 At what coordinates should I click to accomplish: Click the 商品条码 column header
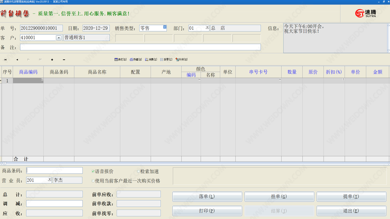coord(59,72)
